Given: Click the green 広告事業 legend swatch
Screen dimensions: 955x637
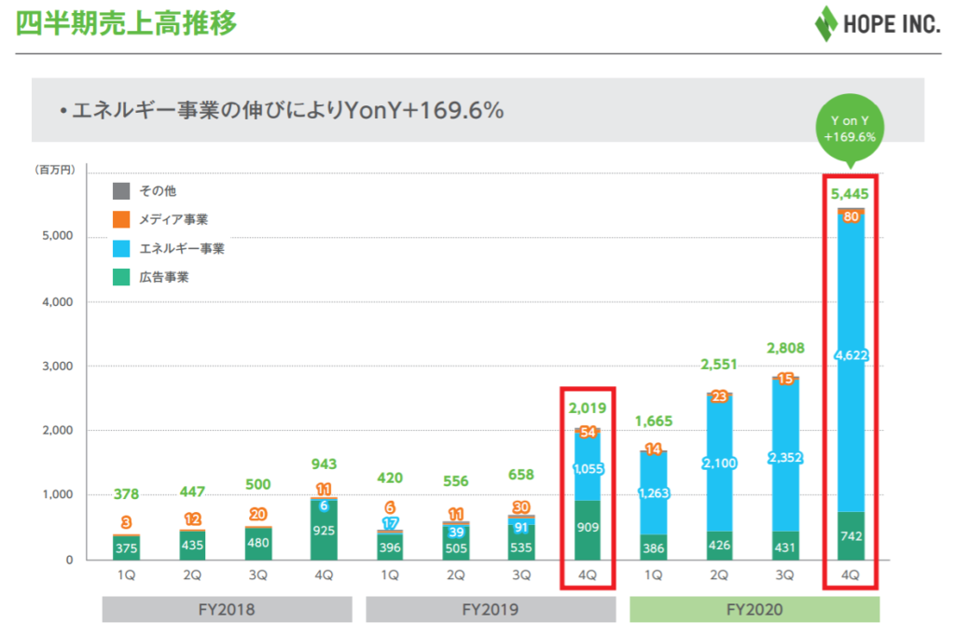Looking at the screenshot, I should (121, 277).
